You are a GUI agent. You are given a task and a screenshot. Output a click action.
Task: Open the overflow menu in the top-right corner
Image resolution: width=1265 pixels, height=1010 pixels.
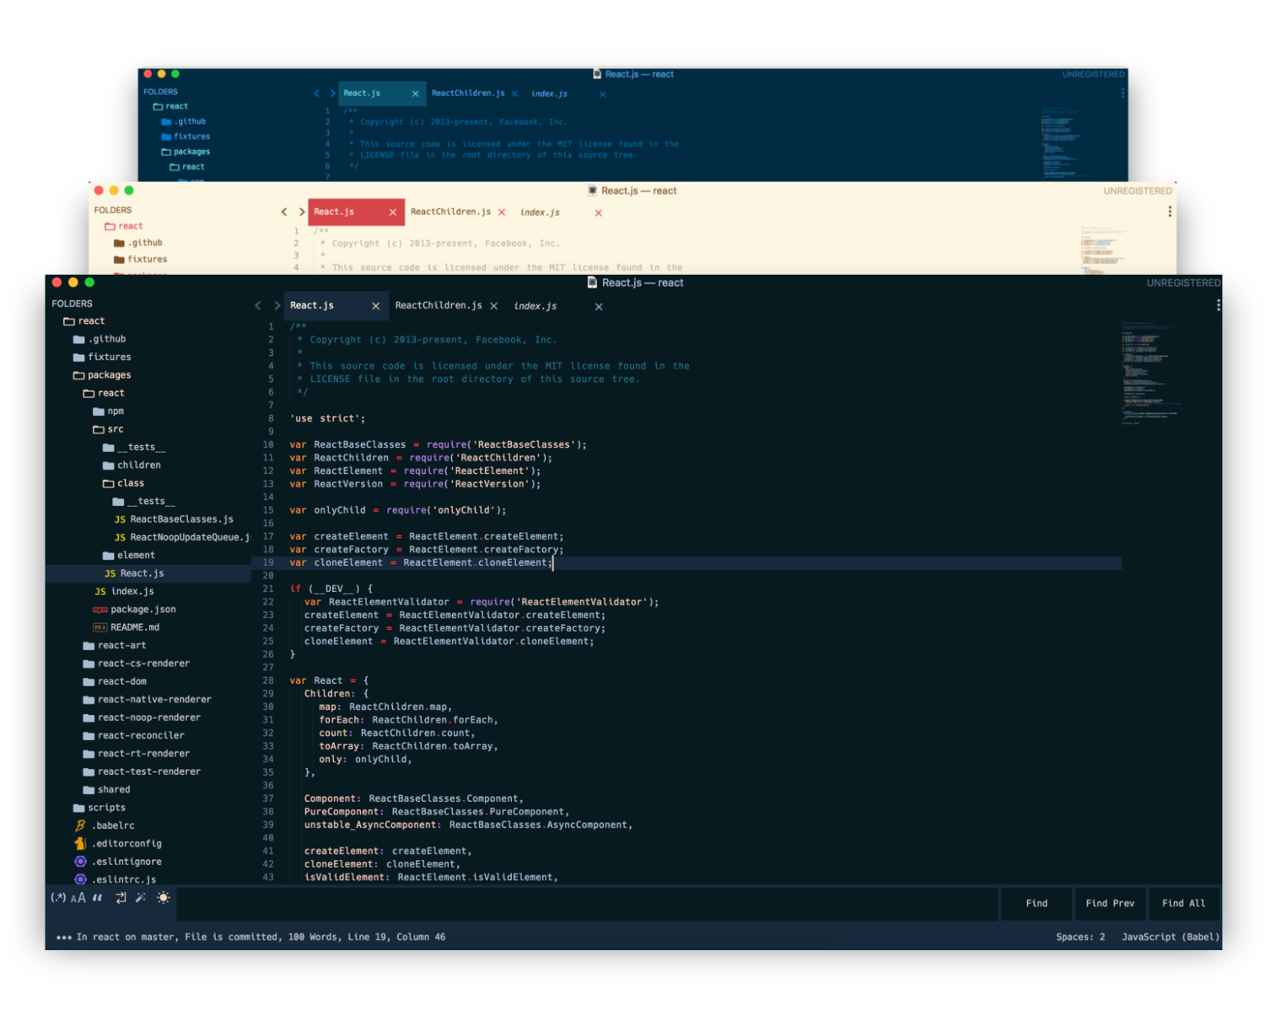1219,305
